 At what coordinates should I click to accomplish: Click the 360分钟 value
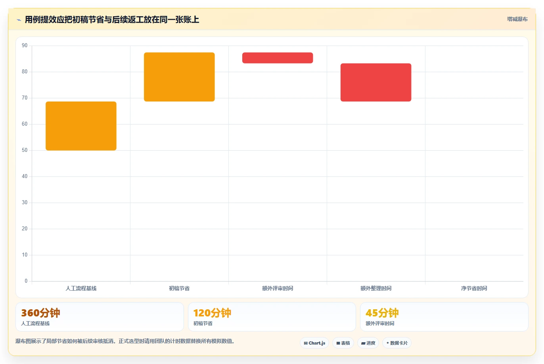[x=41, y=313]
